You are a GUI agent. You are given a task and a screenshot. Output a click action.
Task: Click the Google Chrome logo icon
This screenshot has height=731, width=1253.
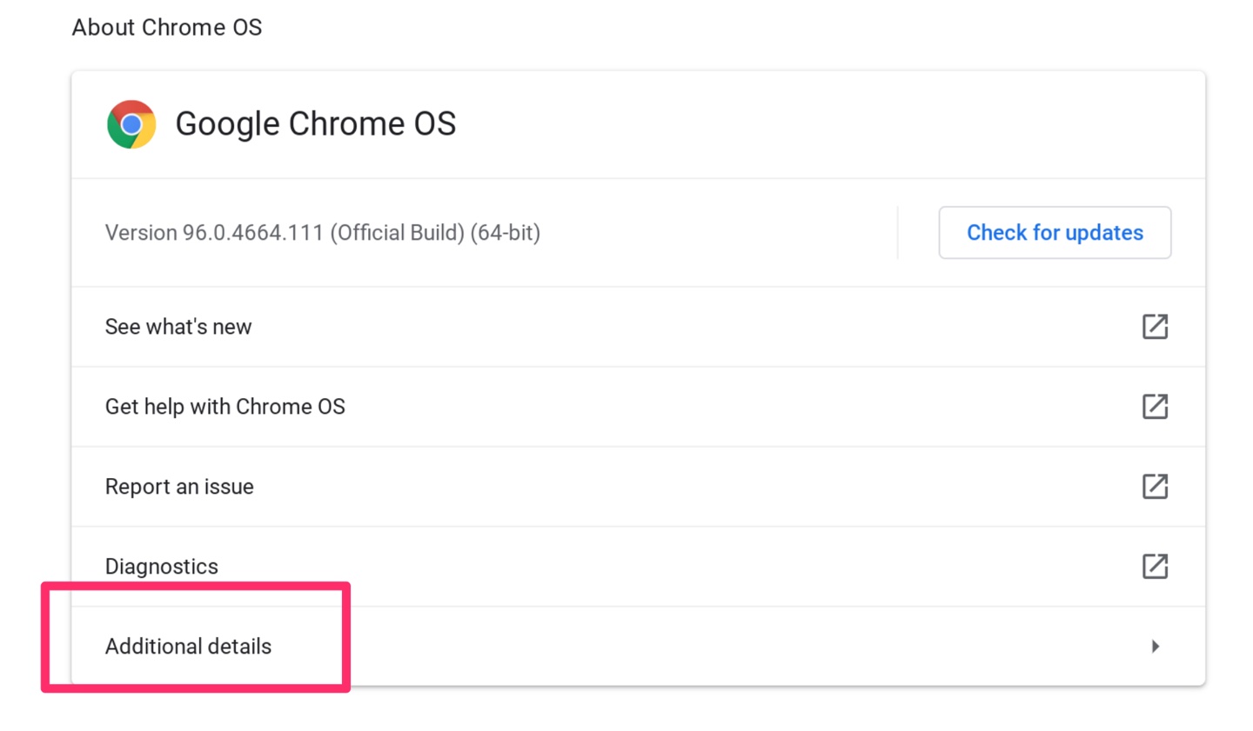131,124
